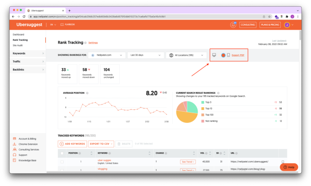Click the Top 10 legend swatch

click(203, 109)
